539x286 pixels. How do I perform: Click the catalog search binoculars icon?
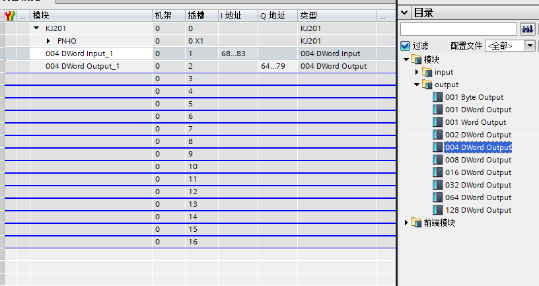coord(528,28)
